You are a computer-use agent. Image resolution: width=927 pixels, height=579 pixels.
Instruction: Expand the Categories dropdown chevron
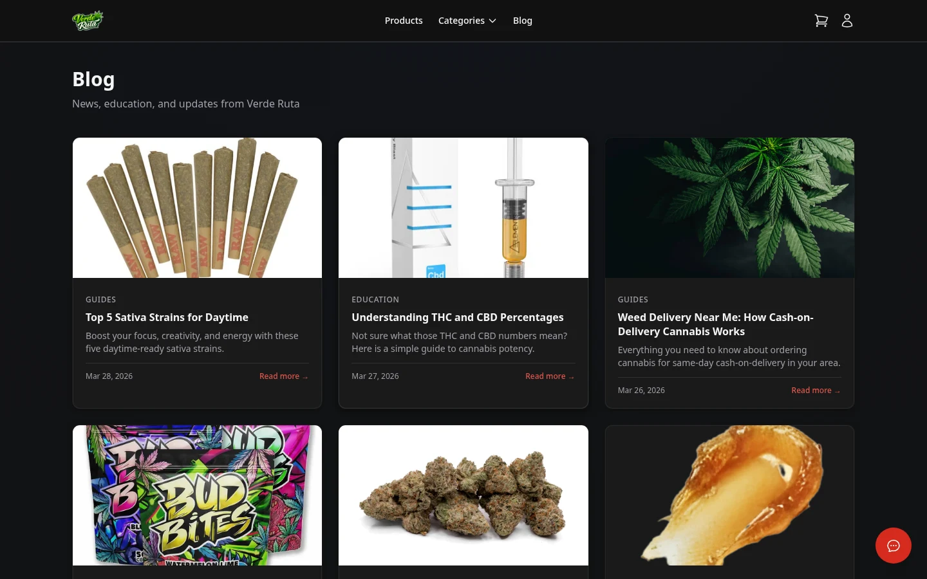(x=492, y=21)
